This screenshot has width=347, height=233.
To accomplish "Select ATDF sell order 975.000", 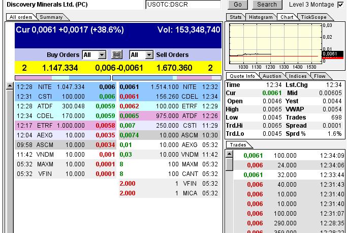I will coord(170,115).
